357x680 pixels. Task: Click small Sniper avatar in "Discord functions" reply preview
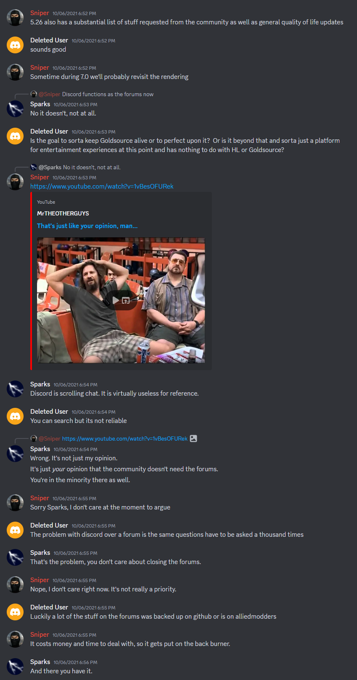34,94
